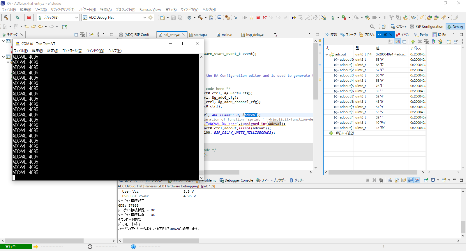Open the 変数 variables view tab
466x251 pixels.
tap(331, 34)
